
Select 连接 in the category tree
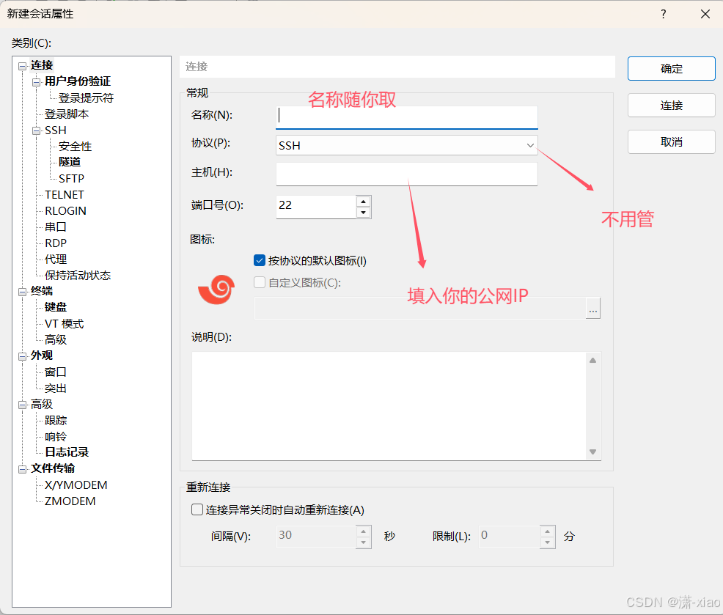pyautogui.click(x=42, y=65)
